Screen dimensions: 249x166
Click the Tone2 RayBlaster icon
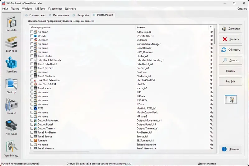[35, 132]
